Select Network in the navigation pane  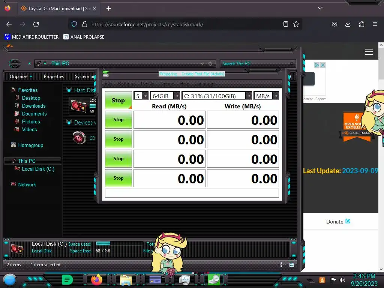[27, 184]
